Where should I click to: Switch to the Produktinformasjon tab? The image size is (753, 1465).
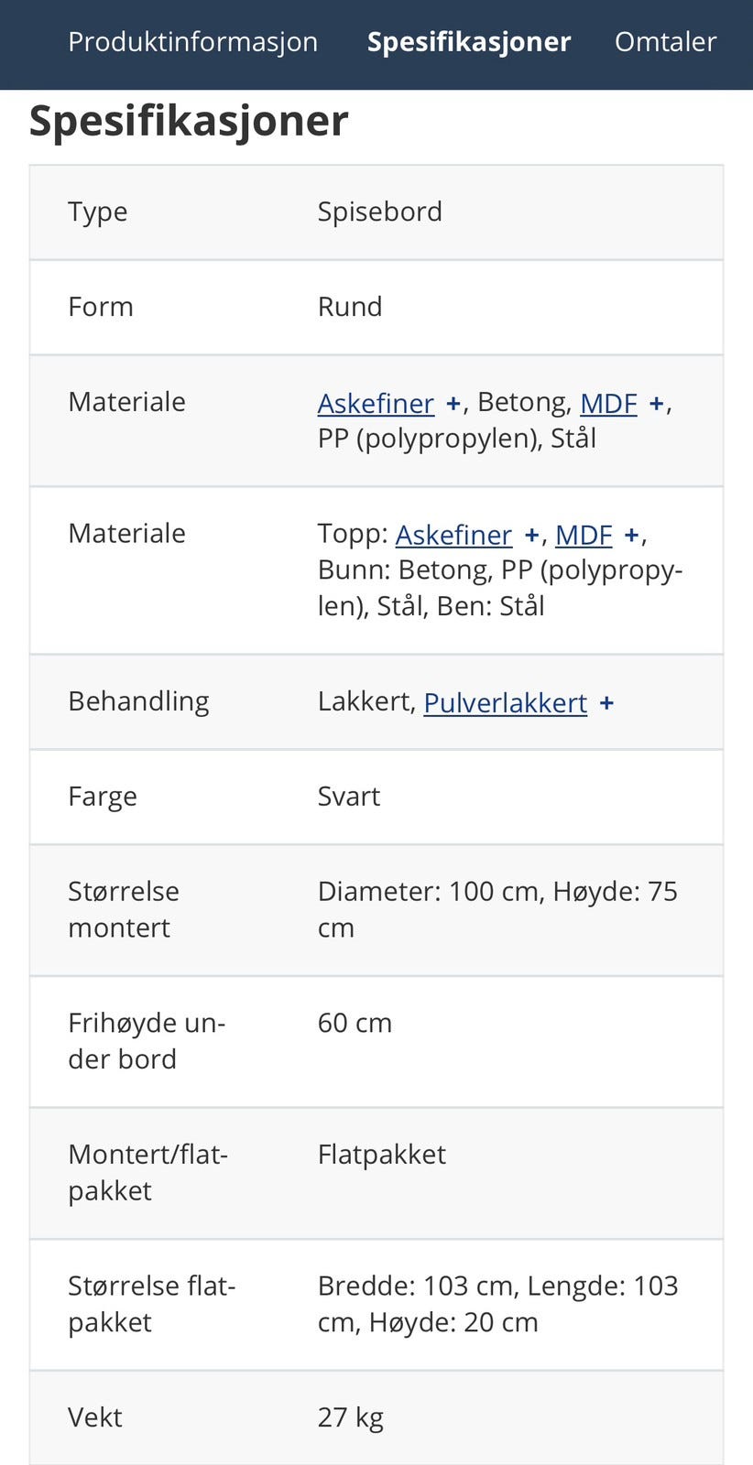(x=193, y=41)
